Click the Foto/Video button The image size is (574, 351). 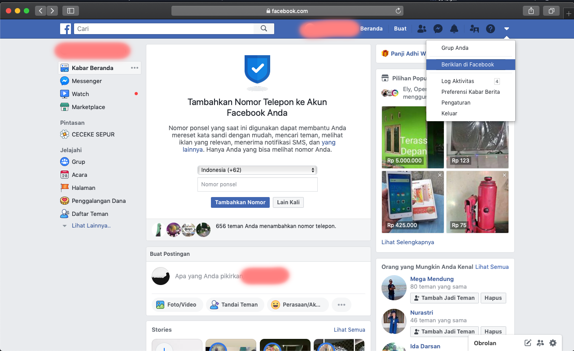pyautogui.click(x=177, y=305)
